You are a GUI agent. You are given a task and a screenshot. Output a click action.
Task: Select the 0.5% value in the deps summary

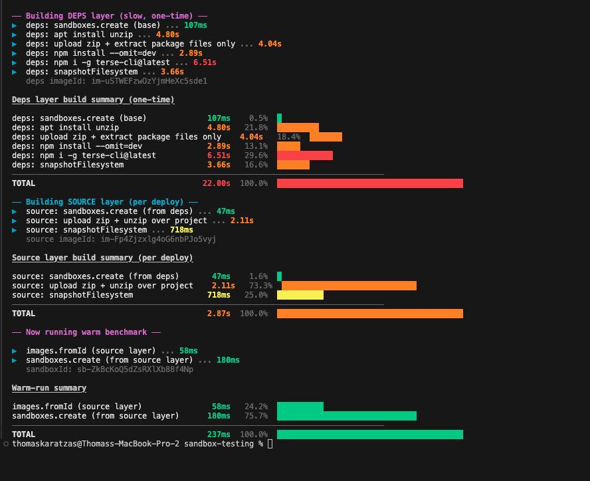258,118
